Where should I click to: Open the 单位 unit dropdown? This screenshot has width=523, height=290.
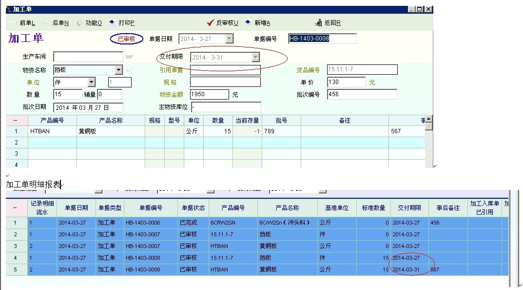[x=91, y=83]
